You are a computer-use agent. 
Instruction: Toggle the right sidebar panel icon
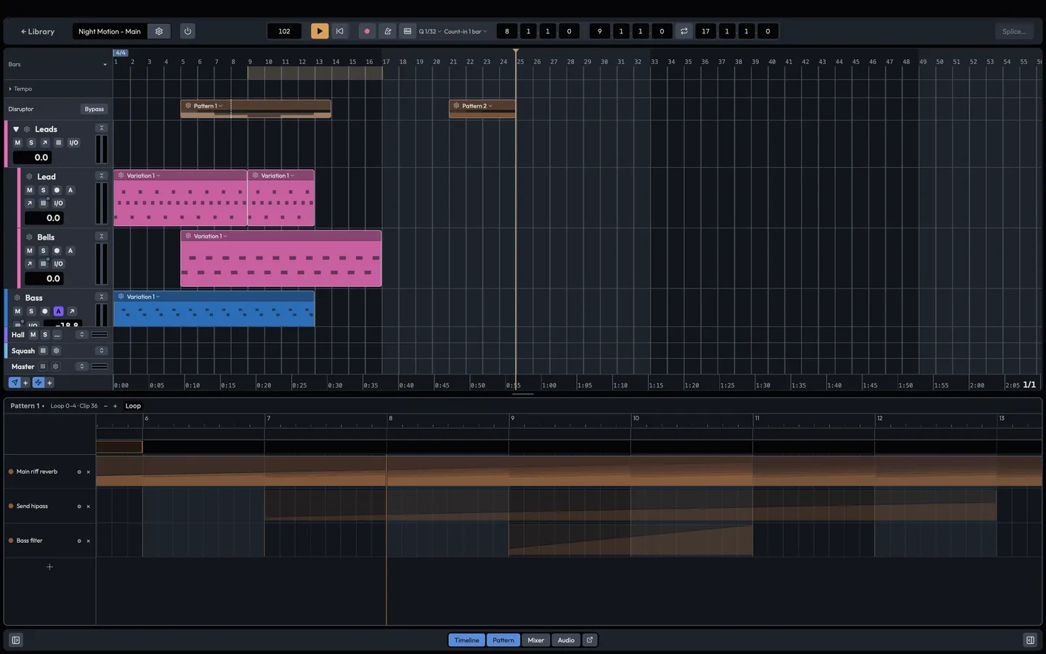pos(1030,640)
